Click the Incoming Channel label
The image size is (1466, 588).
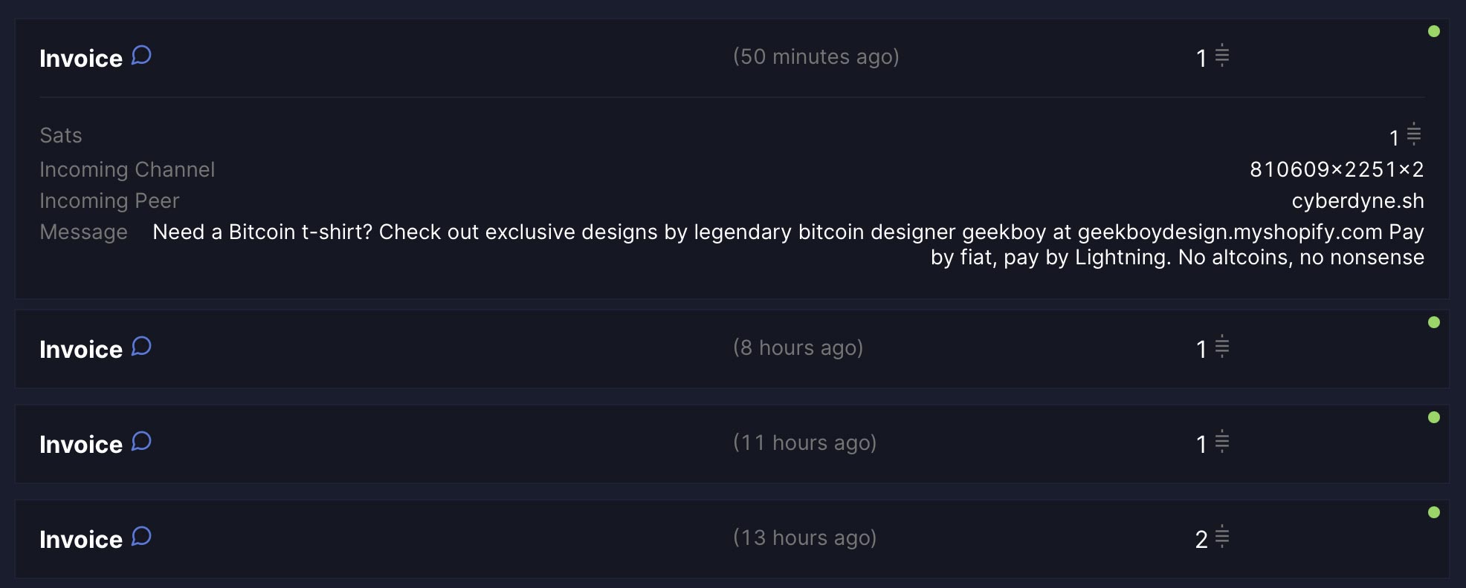[127, 169]
